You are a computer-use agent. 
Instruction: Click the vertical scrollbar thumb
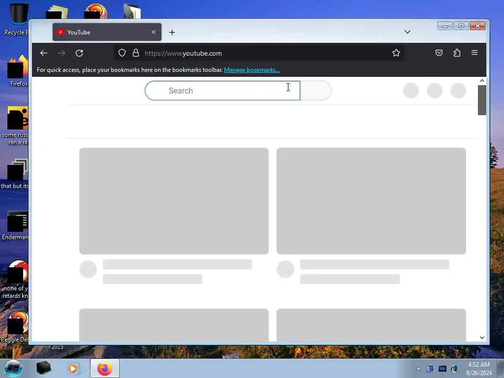(x=482, y=100)
